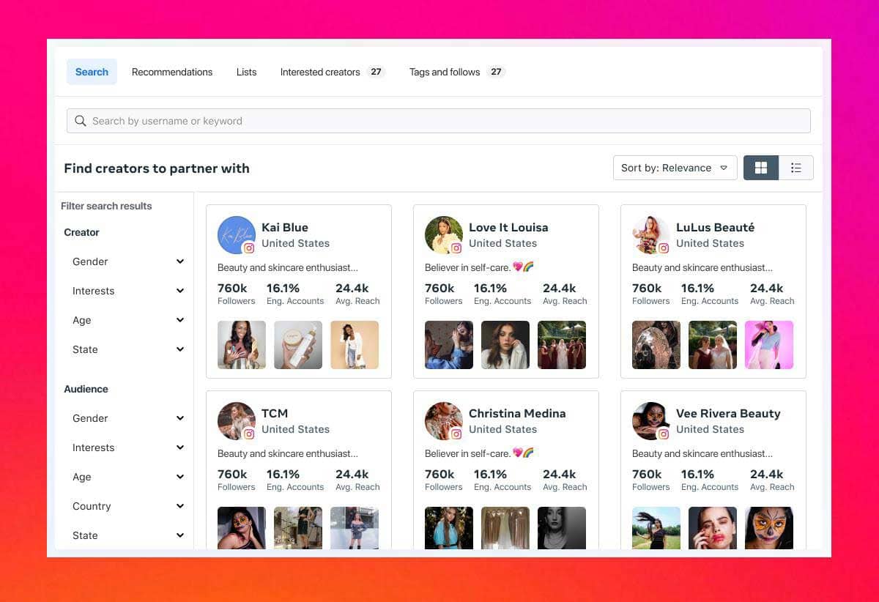
Task: Open Christina Medina's grayscale portrait thumbnail
Action: (562, 528)
